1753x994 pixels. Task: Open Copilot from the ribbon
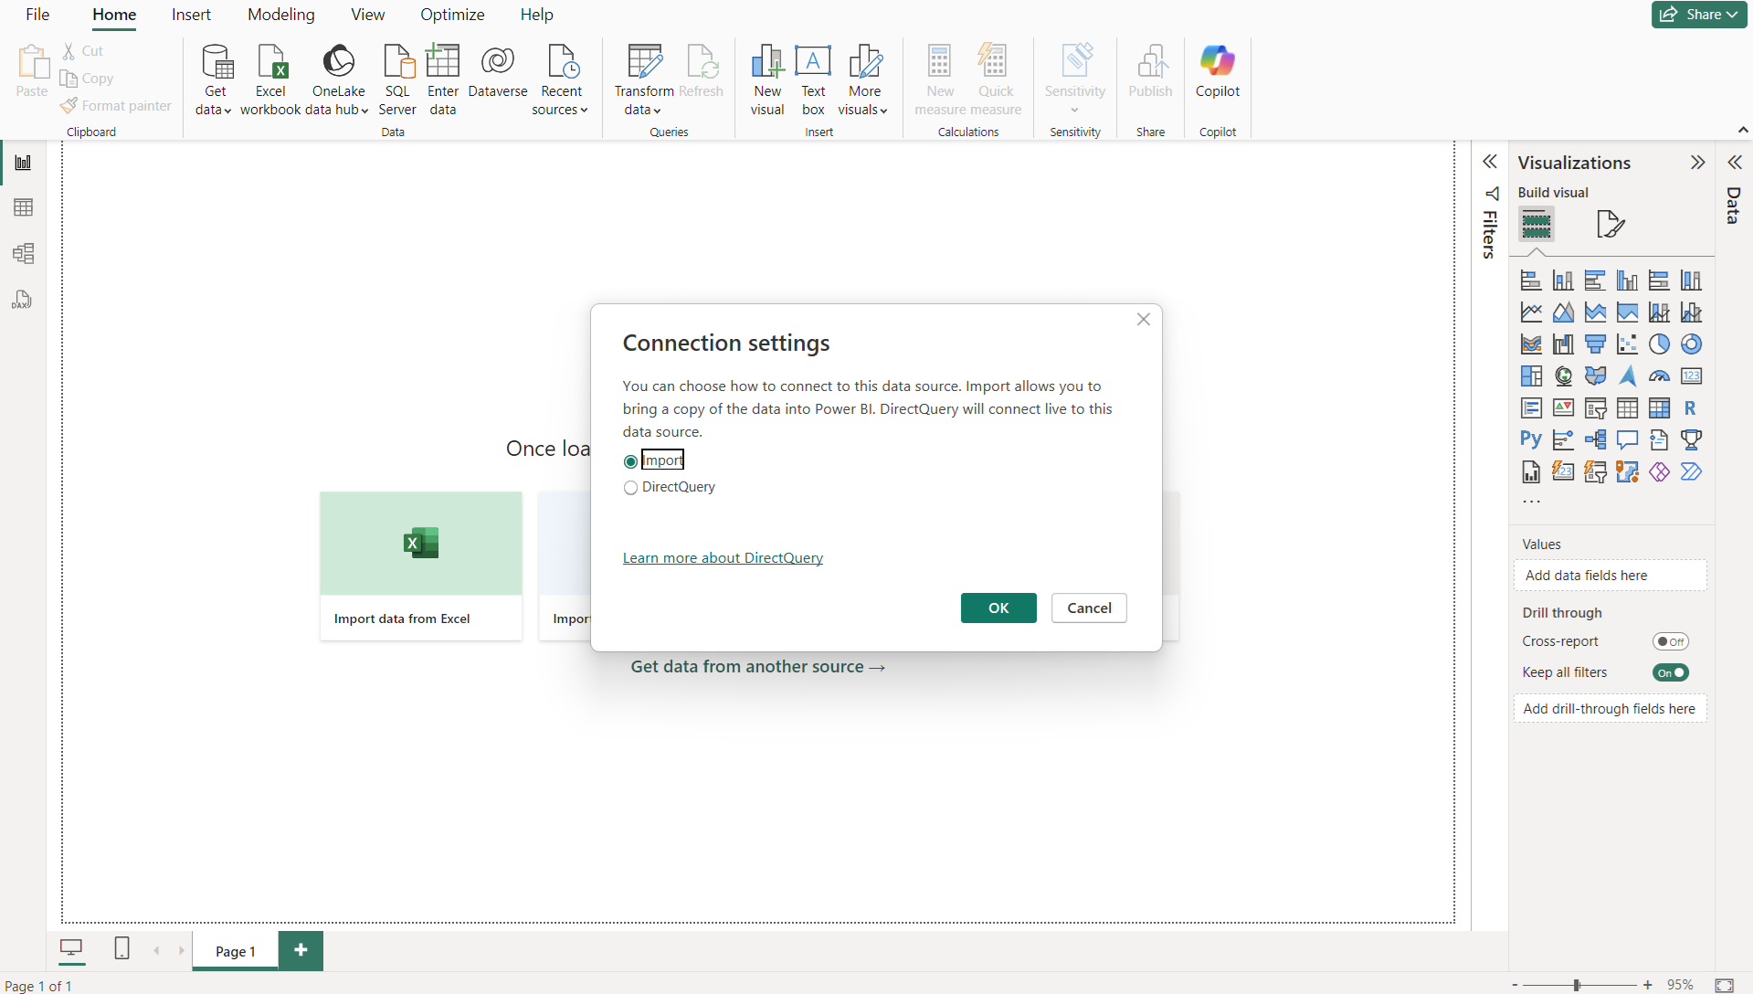[x=1218, y=71]
